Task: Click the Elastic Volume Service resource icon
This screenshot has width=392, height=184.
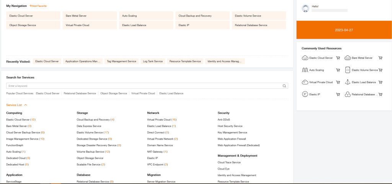Action: [x=348, y=70]
